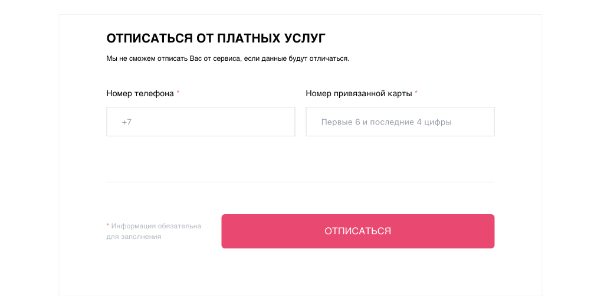Select the «ОТПИСАТЬСЯ ОТ ПЛАТНЫХ УСЛУГ» heading
Image resolution: width=604 pixels, height=298 pixels.
pos(216,39)
